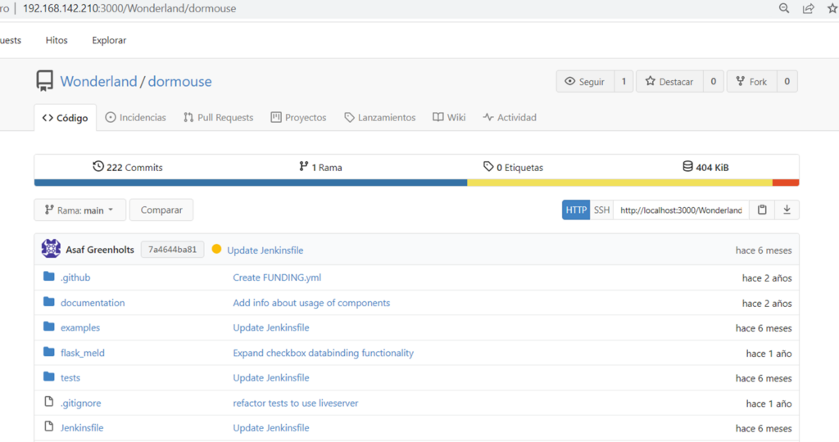Click the yellow segment of language bar
Viewport: 839px width, 442px height.
point(619,183)
